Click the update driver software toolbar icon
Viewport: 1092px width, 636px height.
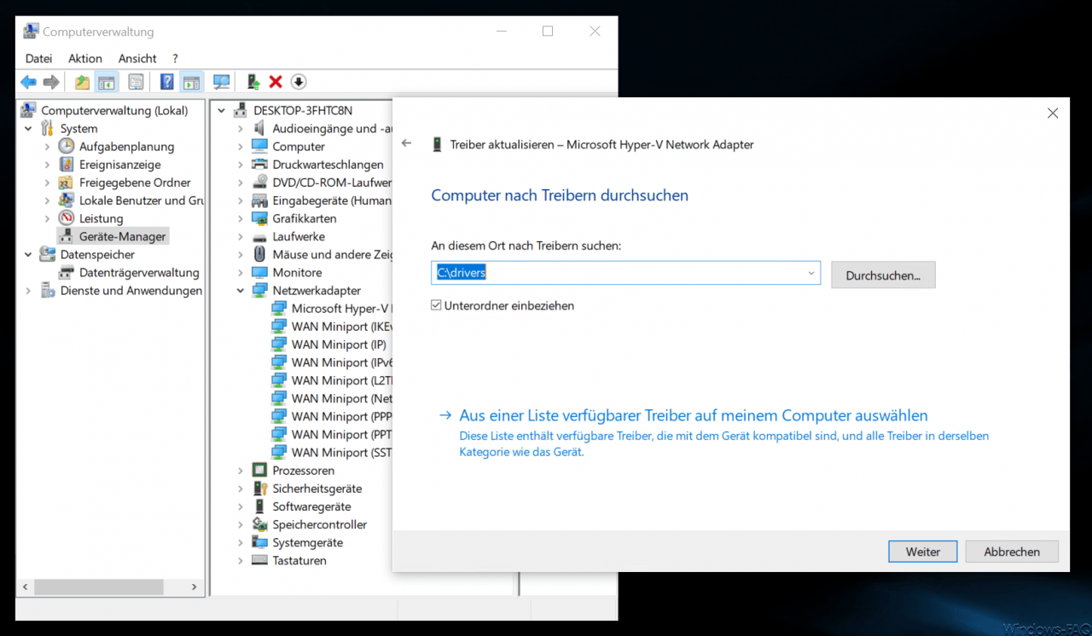[253, 81]
